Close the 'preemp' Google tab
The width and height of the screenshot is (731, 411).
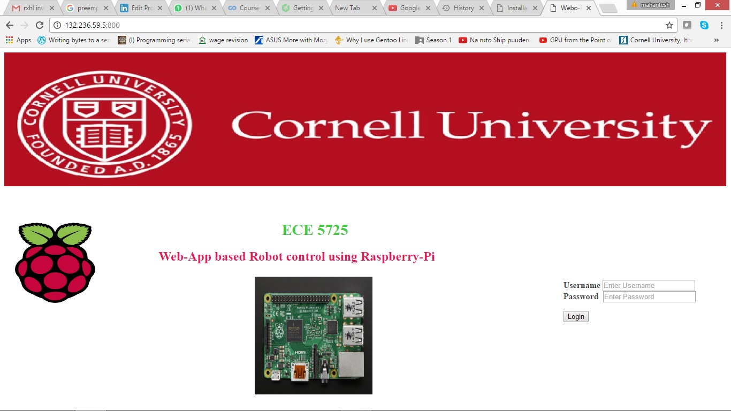(x=106, y=8)
